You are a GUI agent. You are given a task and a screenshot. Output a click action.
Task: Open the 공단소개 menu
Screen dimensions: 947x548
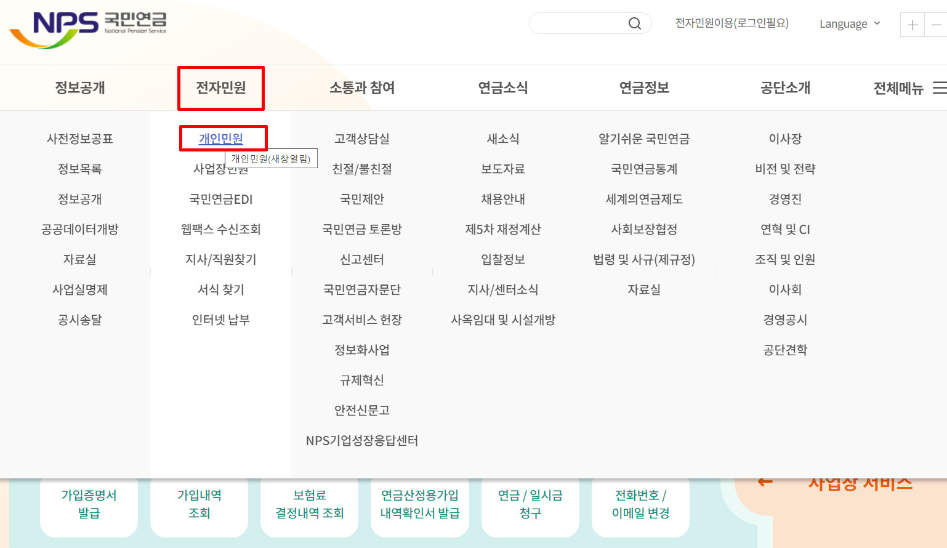click(785, 88)
